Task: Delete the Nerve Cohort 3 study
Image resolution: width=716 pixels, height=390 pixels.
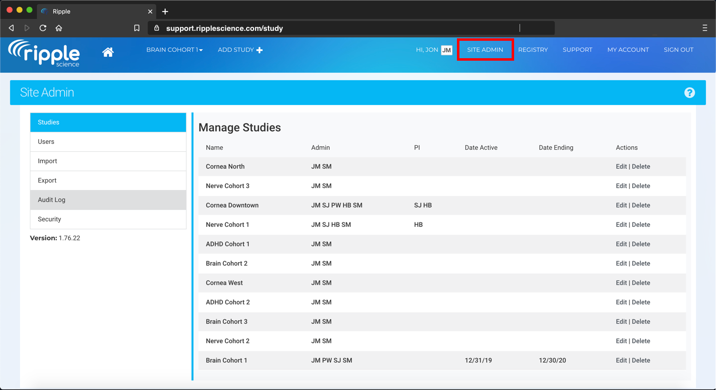Action: [641, 186]
